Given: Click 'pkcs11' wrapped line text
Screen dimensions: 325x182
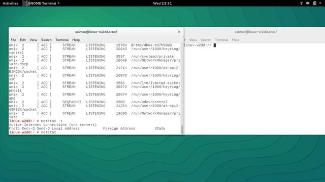Looking at the screenshot, I should tap(15, 90).
